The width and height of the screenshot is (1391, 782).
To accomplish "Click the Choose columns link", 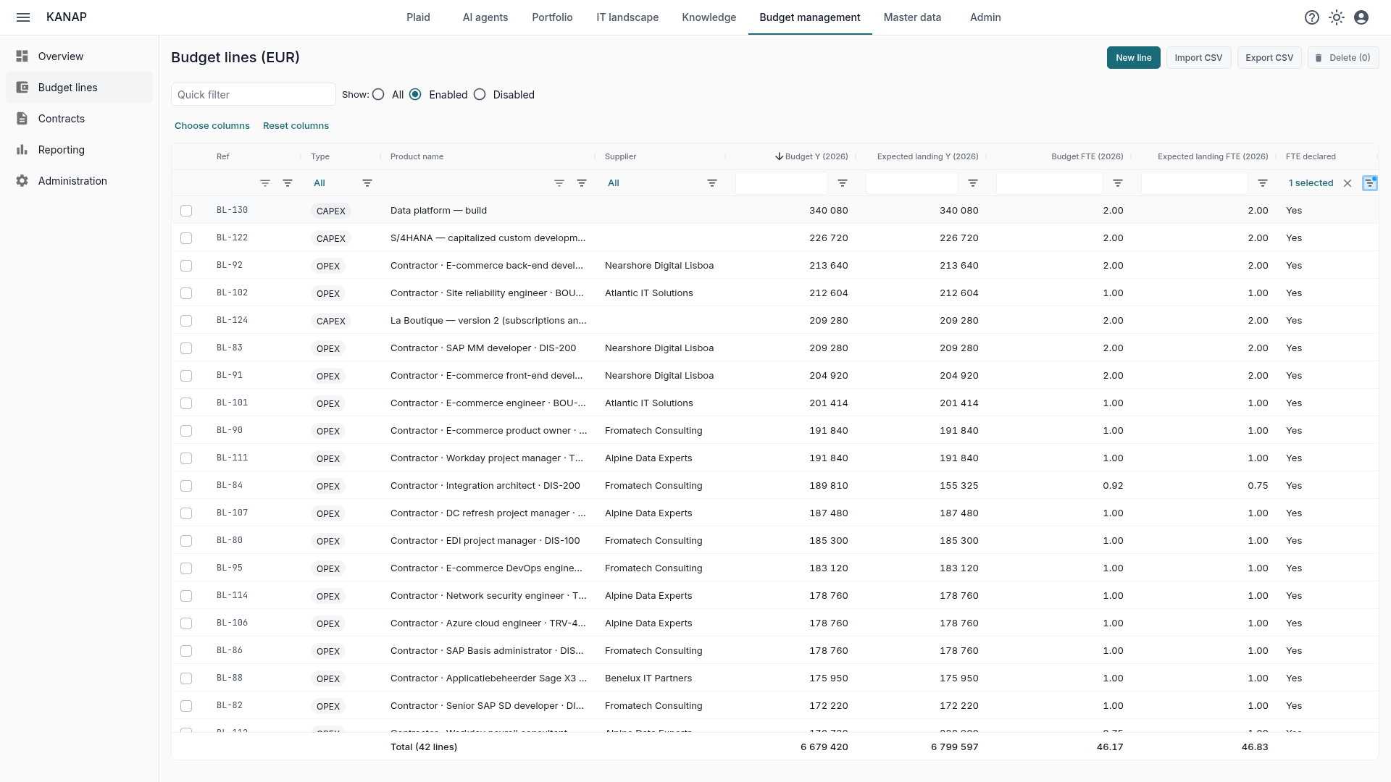I will (212, 126).
